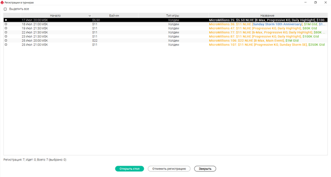
Task: Click the '23 Июл 21:30 MSK' start time
Action: click(35, 36)
